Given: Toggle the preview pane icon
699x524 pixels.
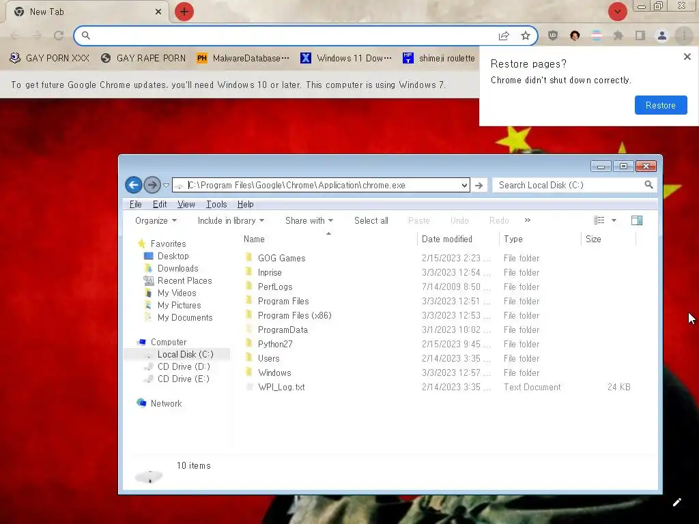Looking at the screenshot, I should pos(637,220).
